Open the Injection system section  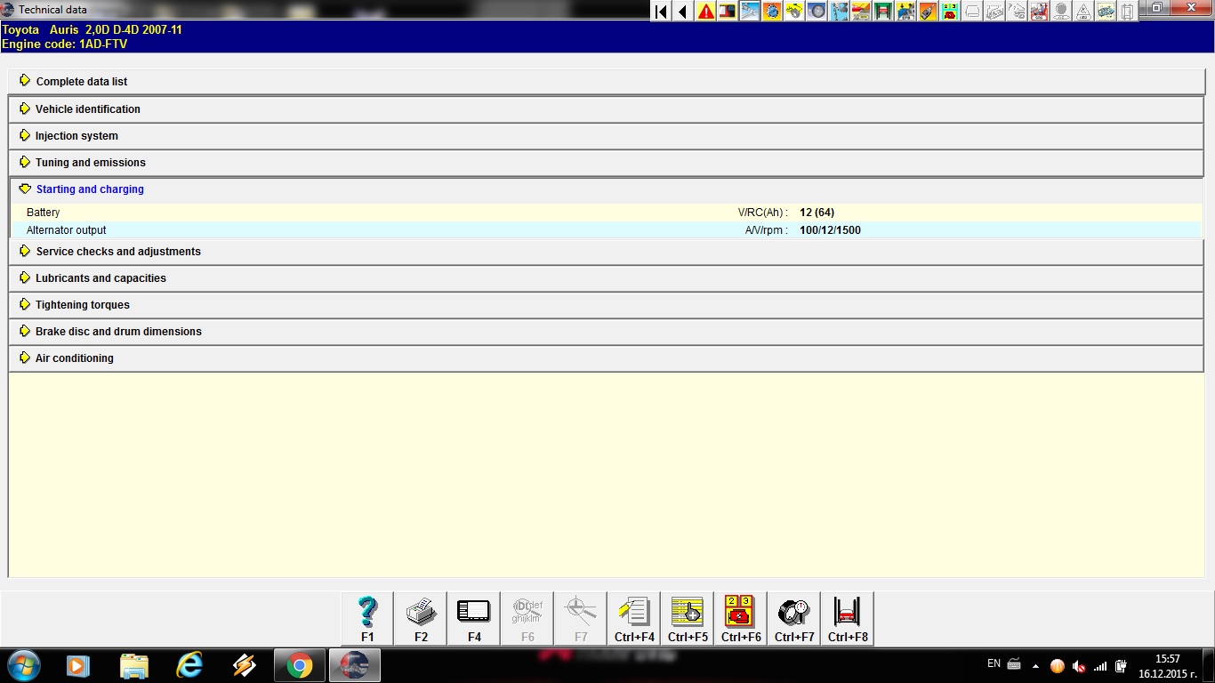point(76,136)
